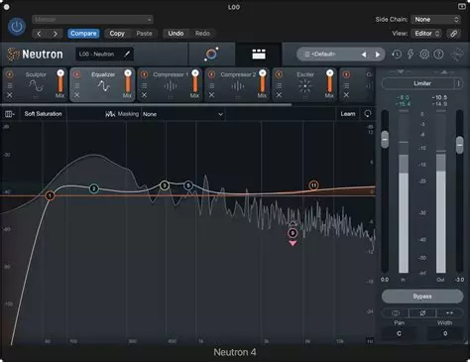Screen dimensions: 470x362
Task: Toggle the Soft Saturation option
Action: pyautogui.click(x=43, y=114)
